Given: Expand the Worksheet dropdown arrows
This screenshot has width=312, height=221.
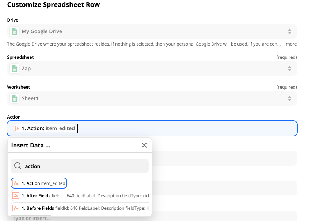Looking at the screenshot, I should click(289, 98).
